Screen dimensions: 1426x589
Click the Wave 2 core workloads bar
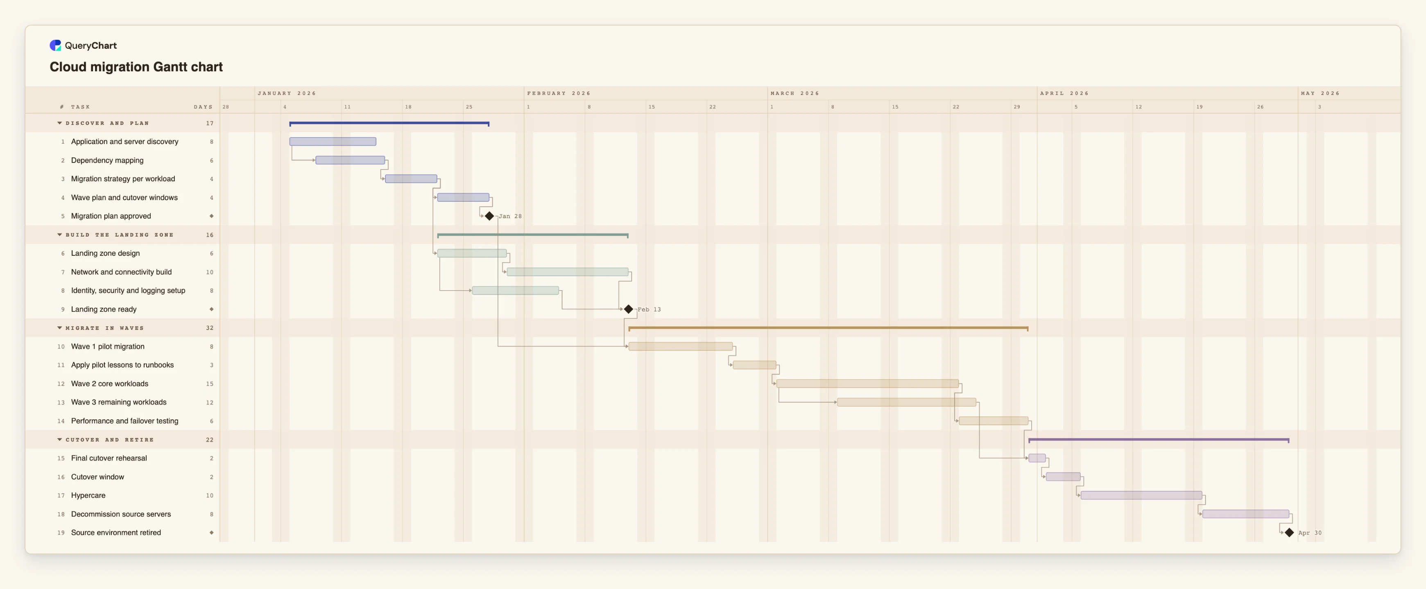[867, 384]
